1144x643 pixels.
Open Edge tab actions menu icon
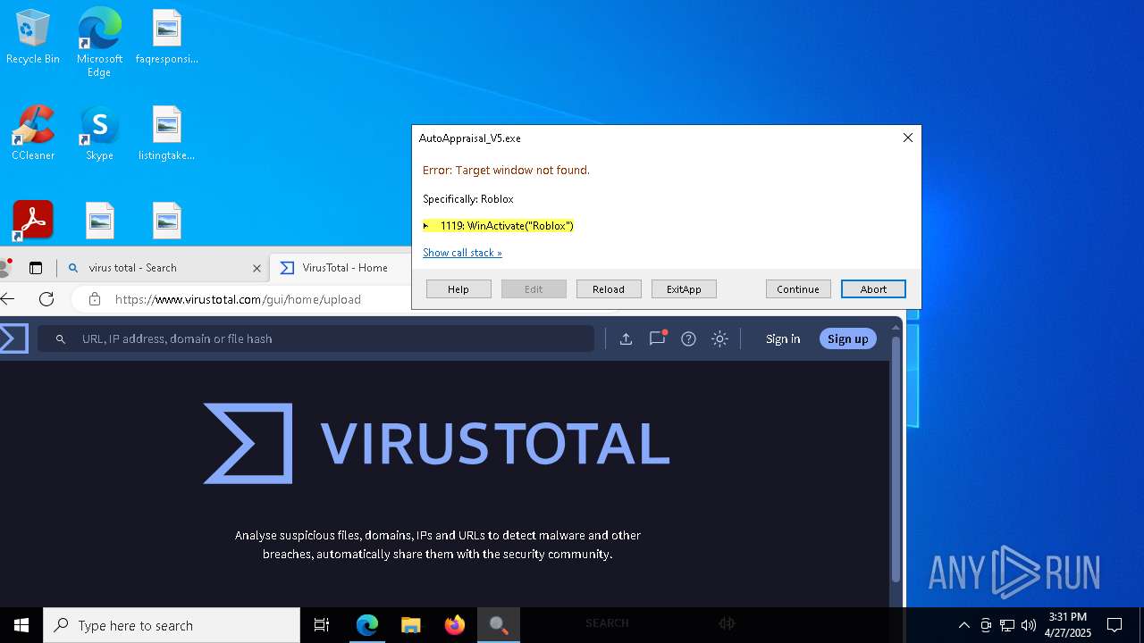pyautogui.click(x=36, y=268)
